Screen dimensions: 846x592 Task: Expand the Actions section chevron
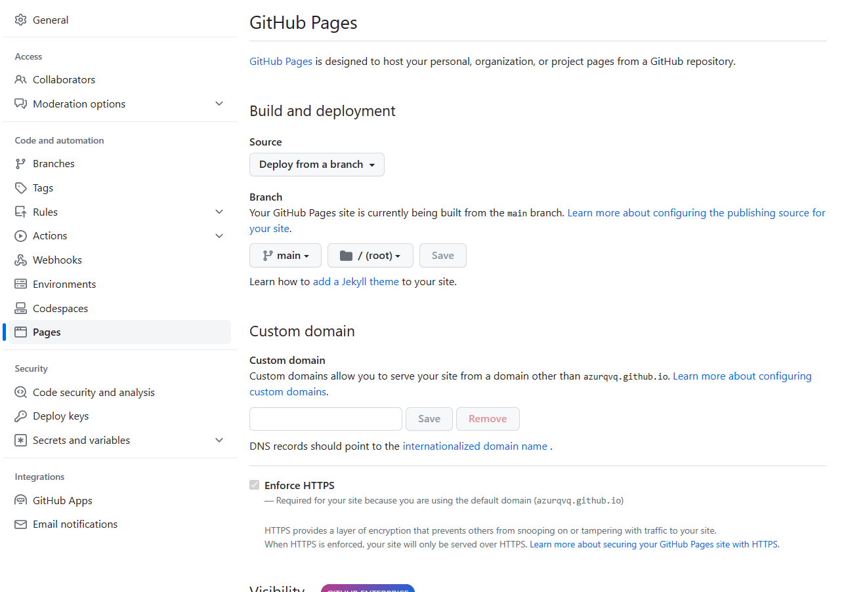coord(219,235)
